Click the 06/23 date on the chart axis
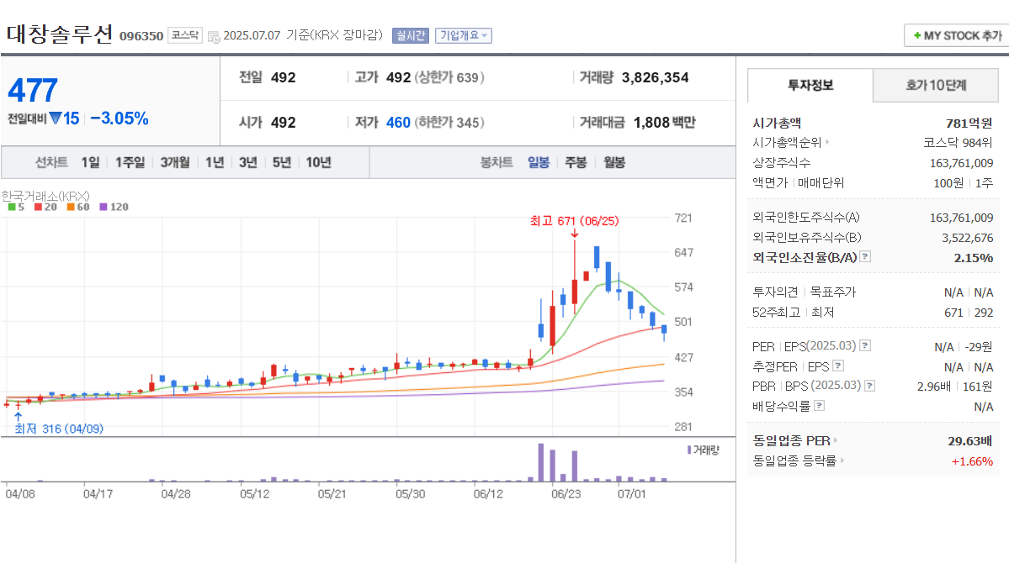1009x563 pixels. pos(566,493)
